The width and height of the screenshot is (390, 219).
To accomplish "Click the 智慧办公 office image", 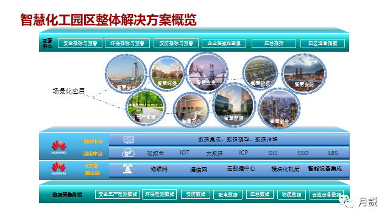I will (191, 109).
